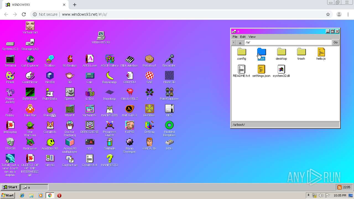354x199 pixels.
Task: Open the Virtual PC icon
Action: pos(90,111)
